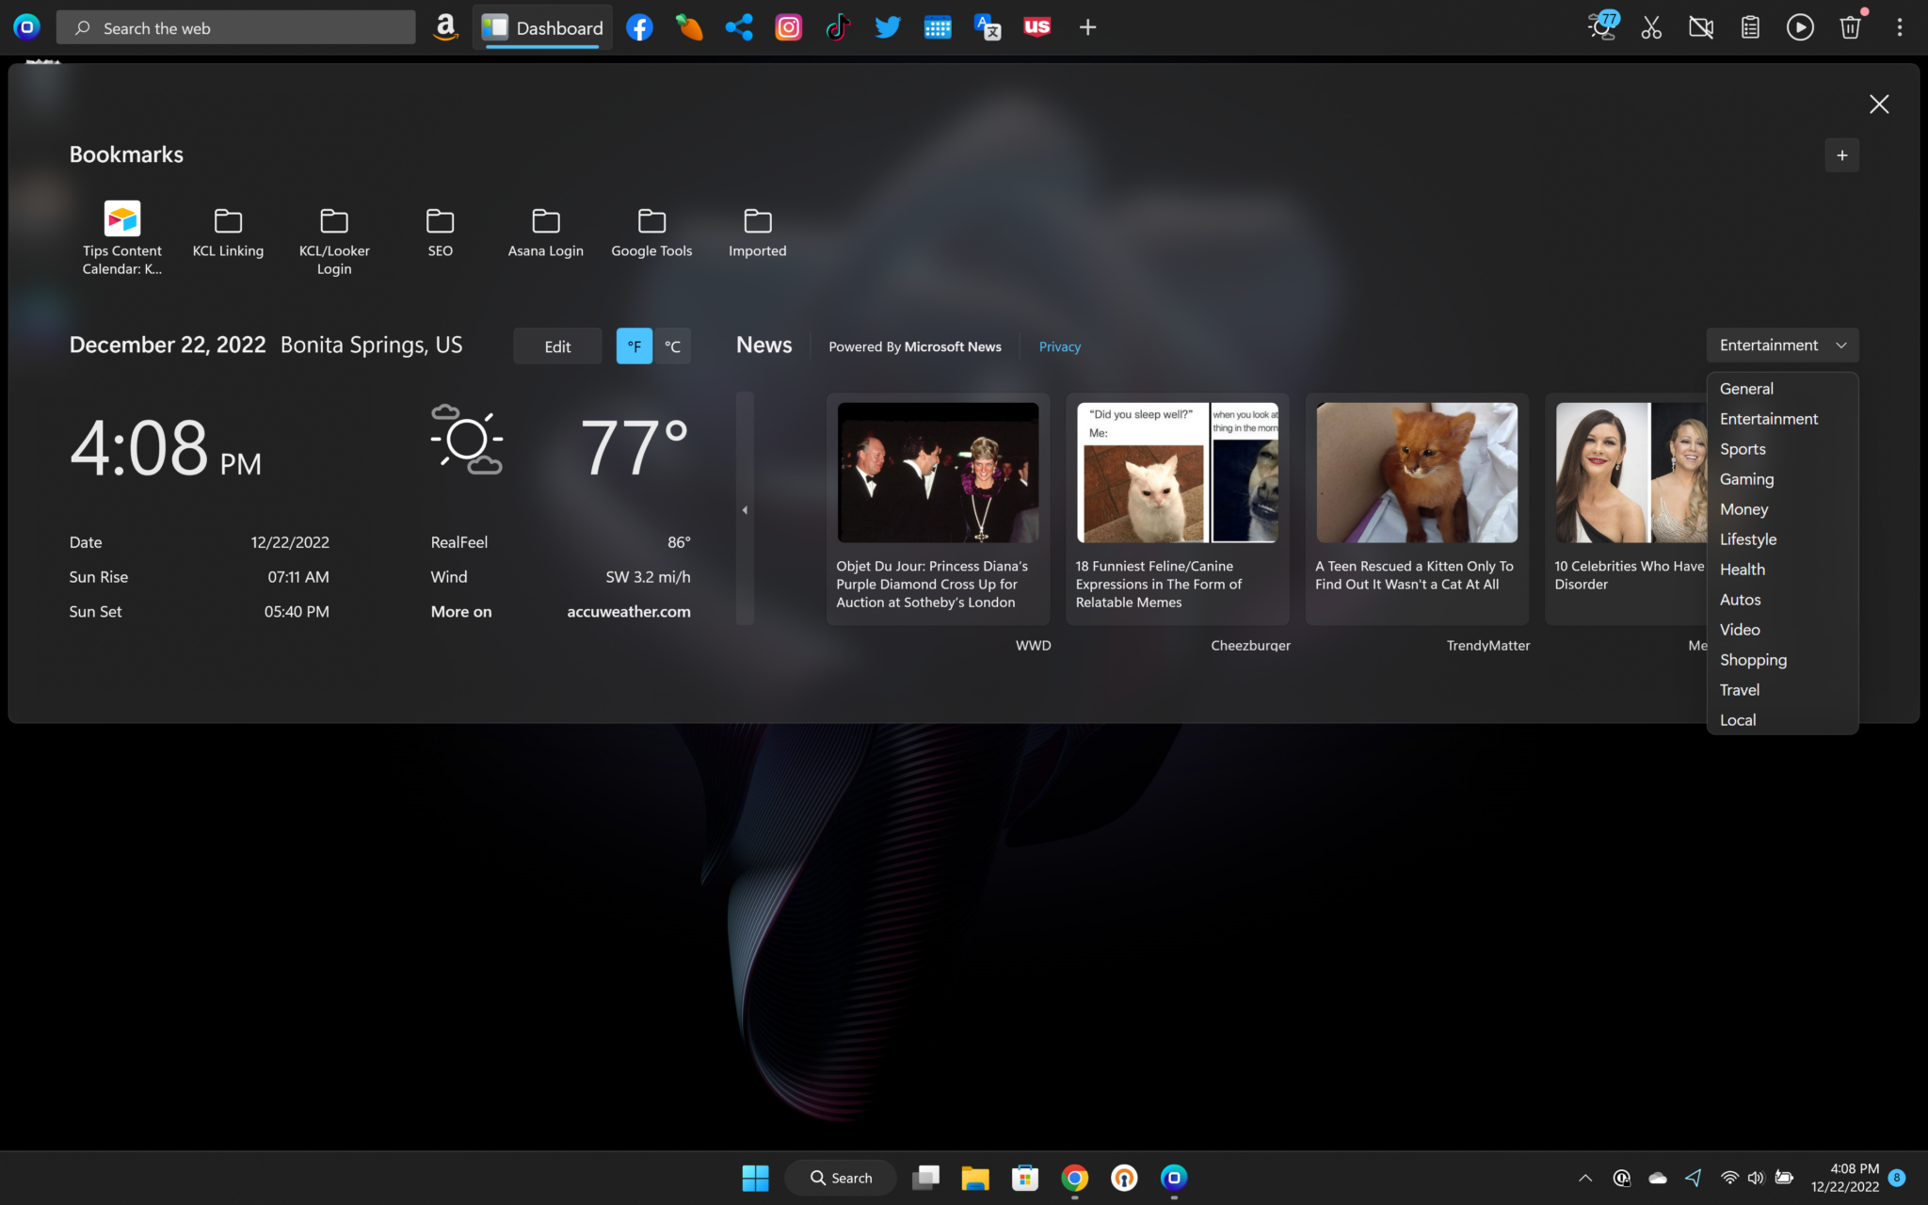Click the news carousel left arrow
This screenshot has height=1205, width=1928.
click(745, 509)
